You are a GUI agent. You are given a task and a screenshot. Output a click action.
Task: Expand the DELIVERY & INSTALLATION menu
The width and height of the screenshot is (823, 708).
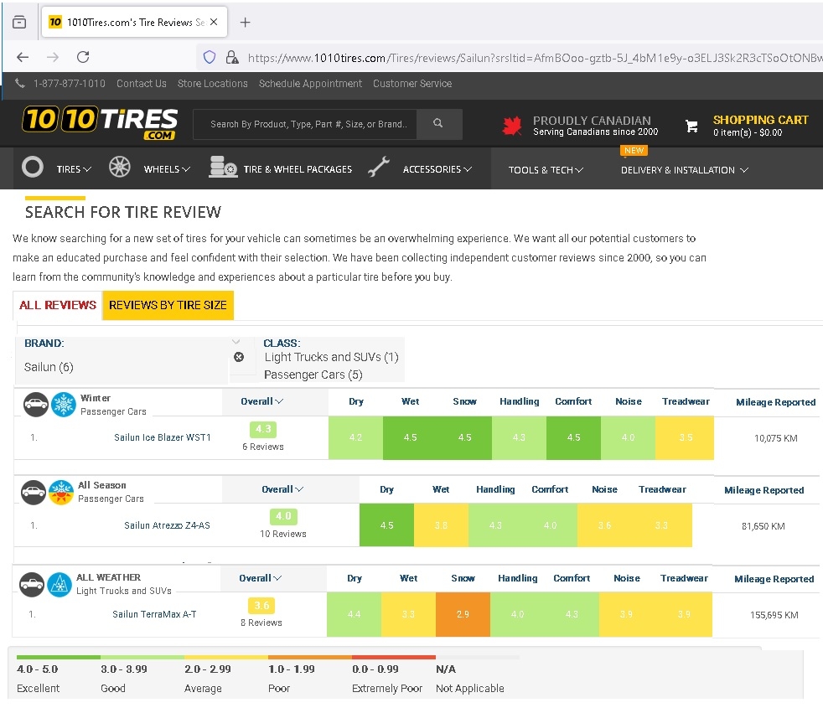click(685, 170)
